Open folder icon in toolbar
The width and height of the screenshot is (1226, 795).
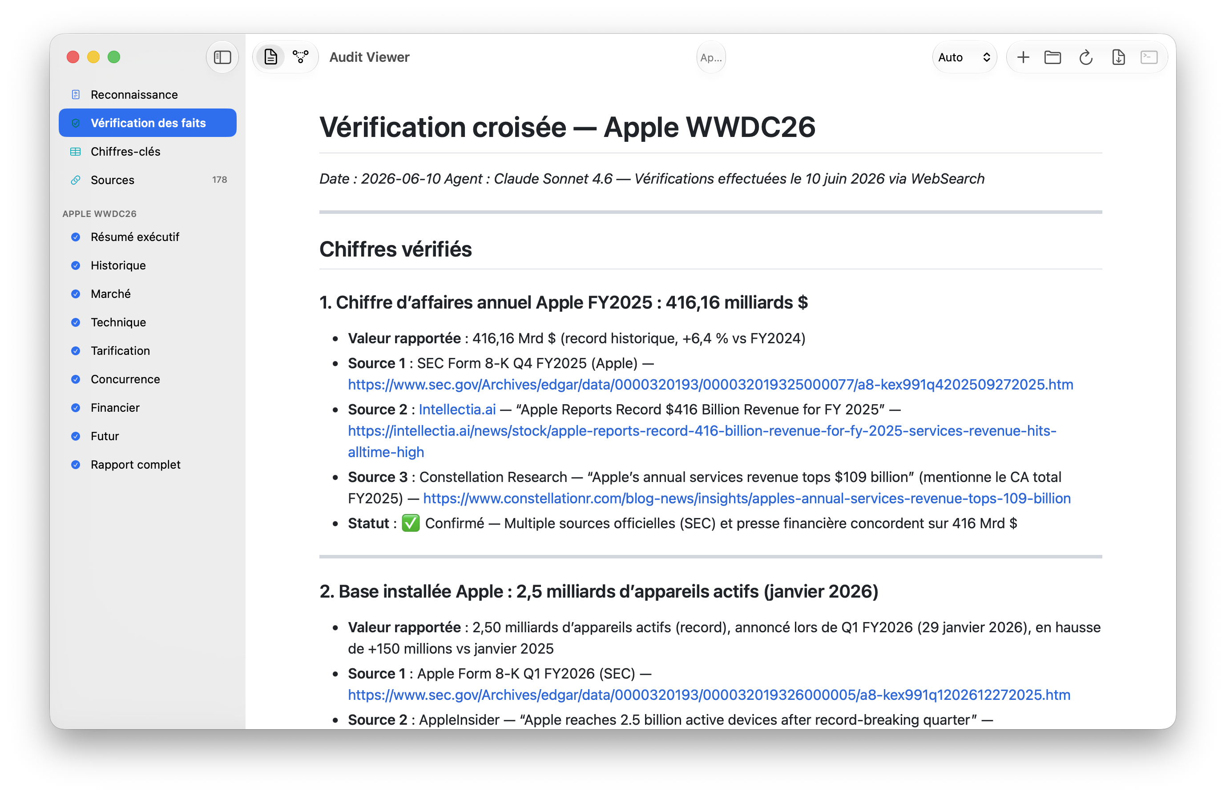point(1053,57)
